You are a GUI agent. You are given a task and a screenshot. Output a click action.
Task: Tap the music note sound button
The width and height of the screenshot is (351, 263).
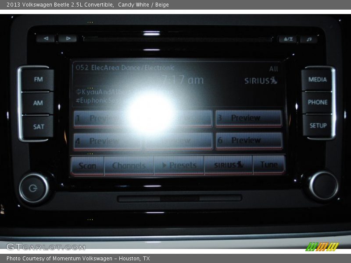[x=309, y=39]
